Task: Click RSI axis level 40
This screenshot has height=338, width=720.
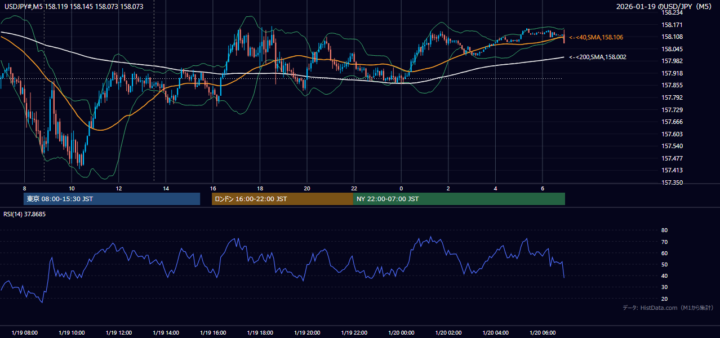Action: (664, 275)
